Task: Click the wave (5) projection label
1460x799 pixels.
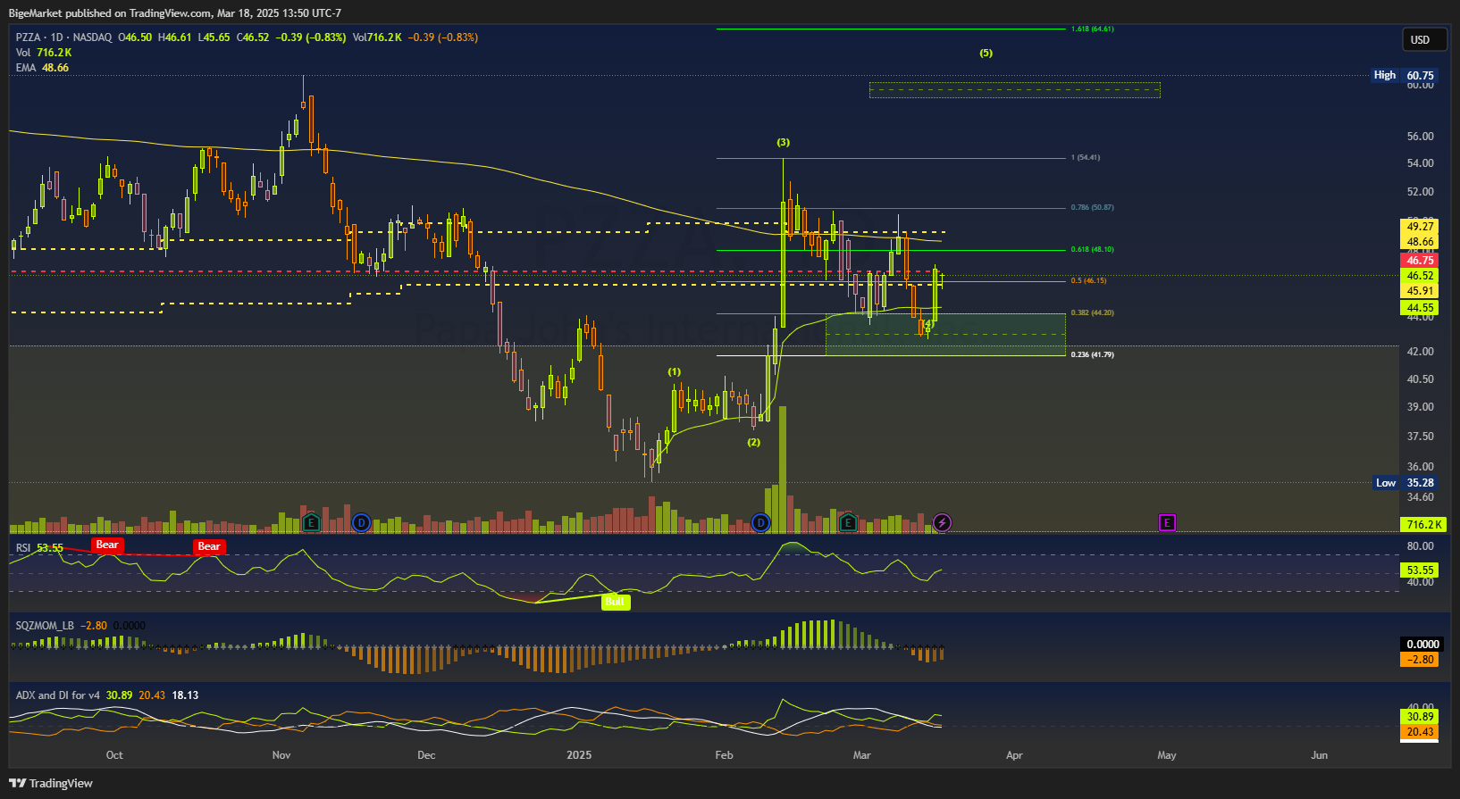Action: click(986, 53)
